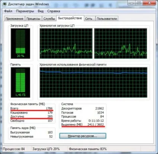This screenshot has width=158, height=154.
Task: Click the Память group label
Action: click(x=15, y=65)
